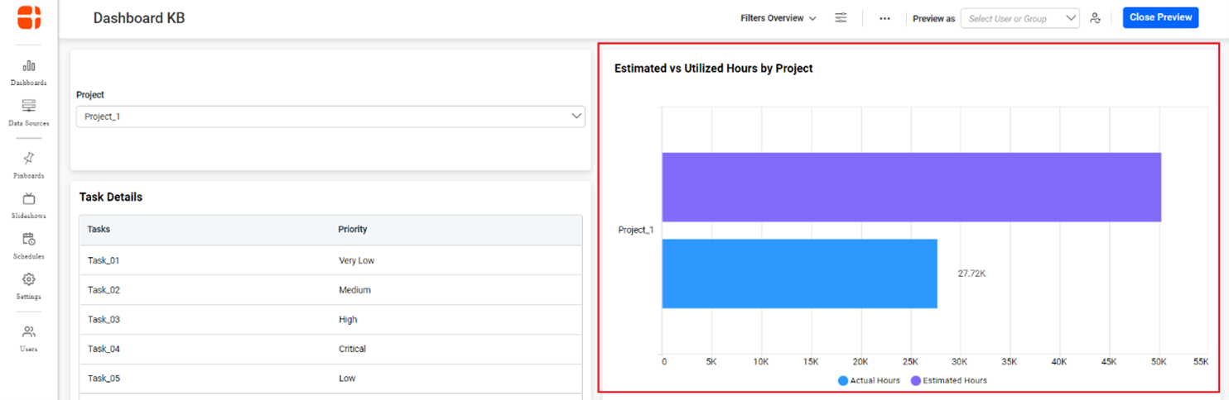Image resolution: width=1229 pixels, height=400 pixels.
Task: Click the blue Actual Hours bar
Action: pos(799,274)
